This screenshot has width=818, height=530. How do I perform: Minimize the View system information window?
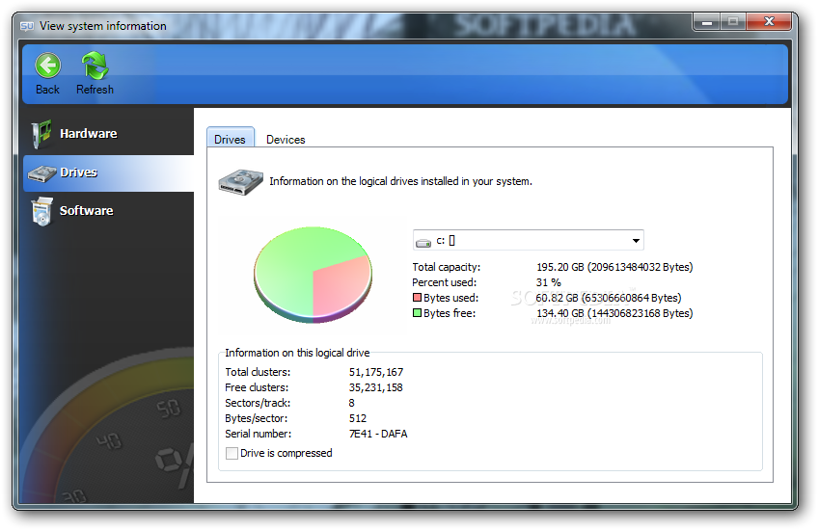[707, 22]
